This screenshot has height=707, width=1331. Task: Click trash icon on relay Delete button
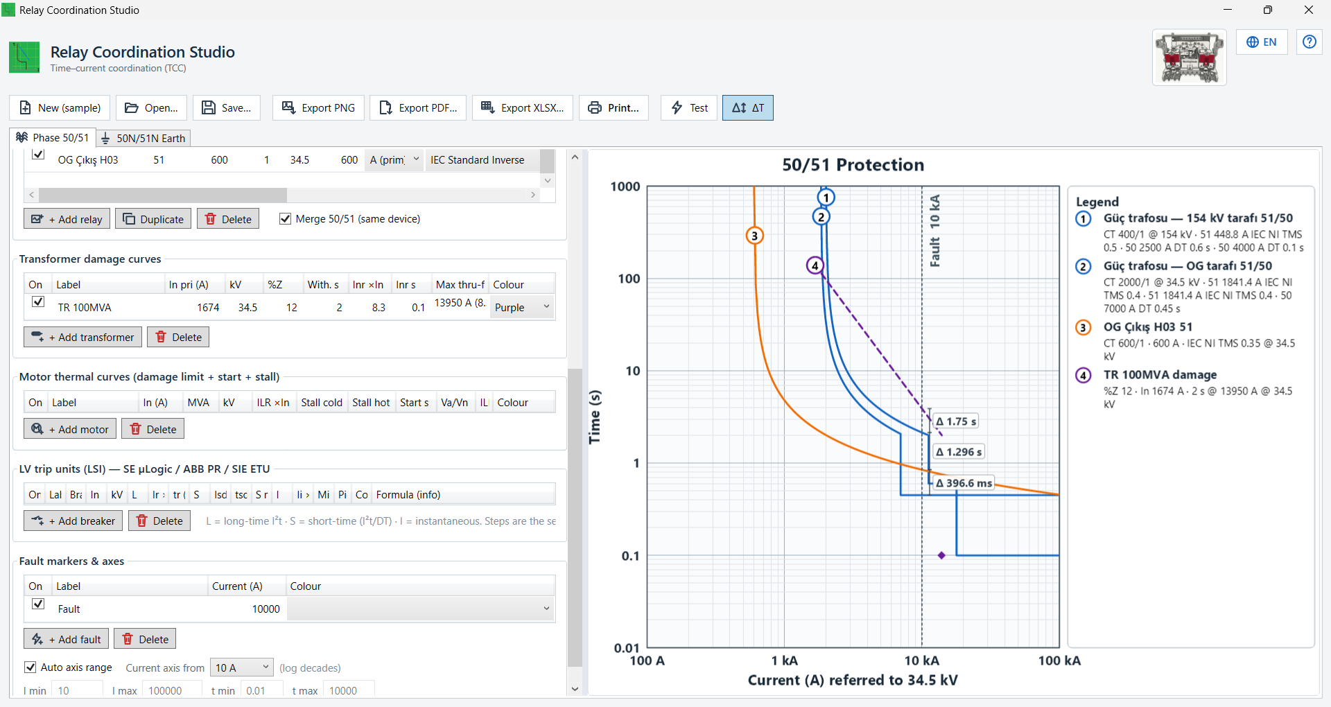(211, 219)
